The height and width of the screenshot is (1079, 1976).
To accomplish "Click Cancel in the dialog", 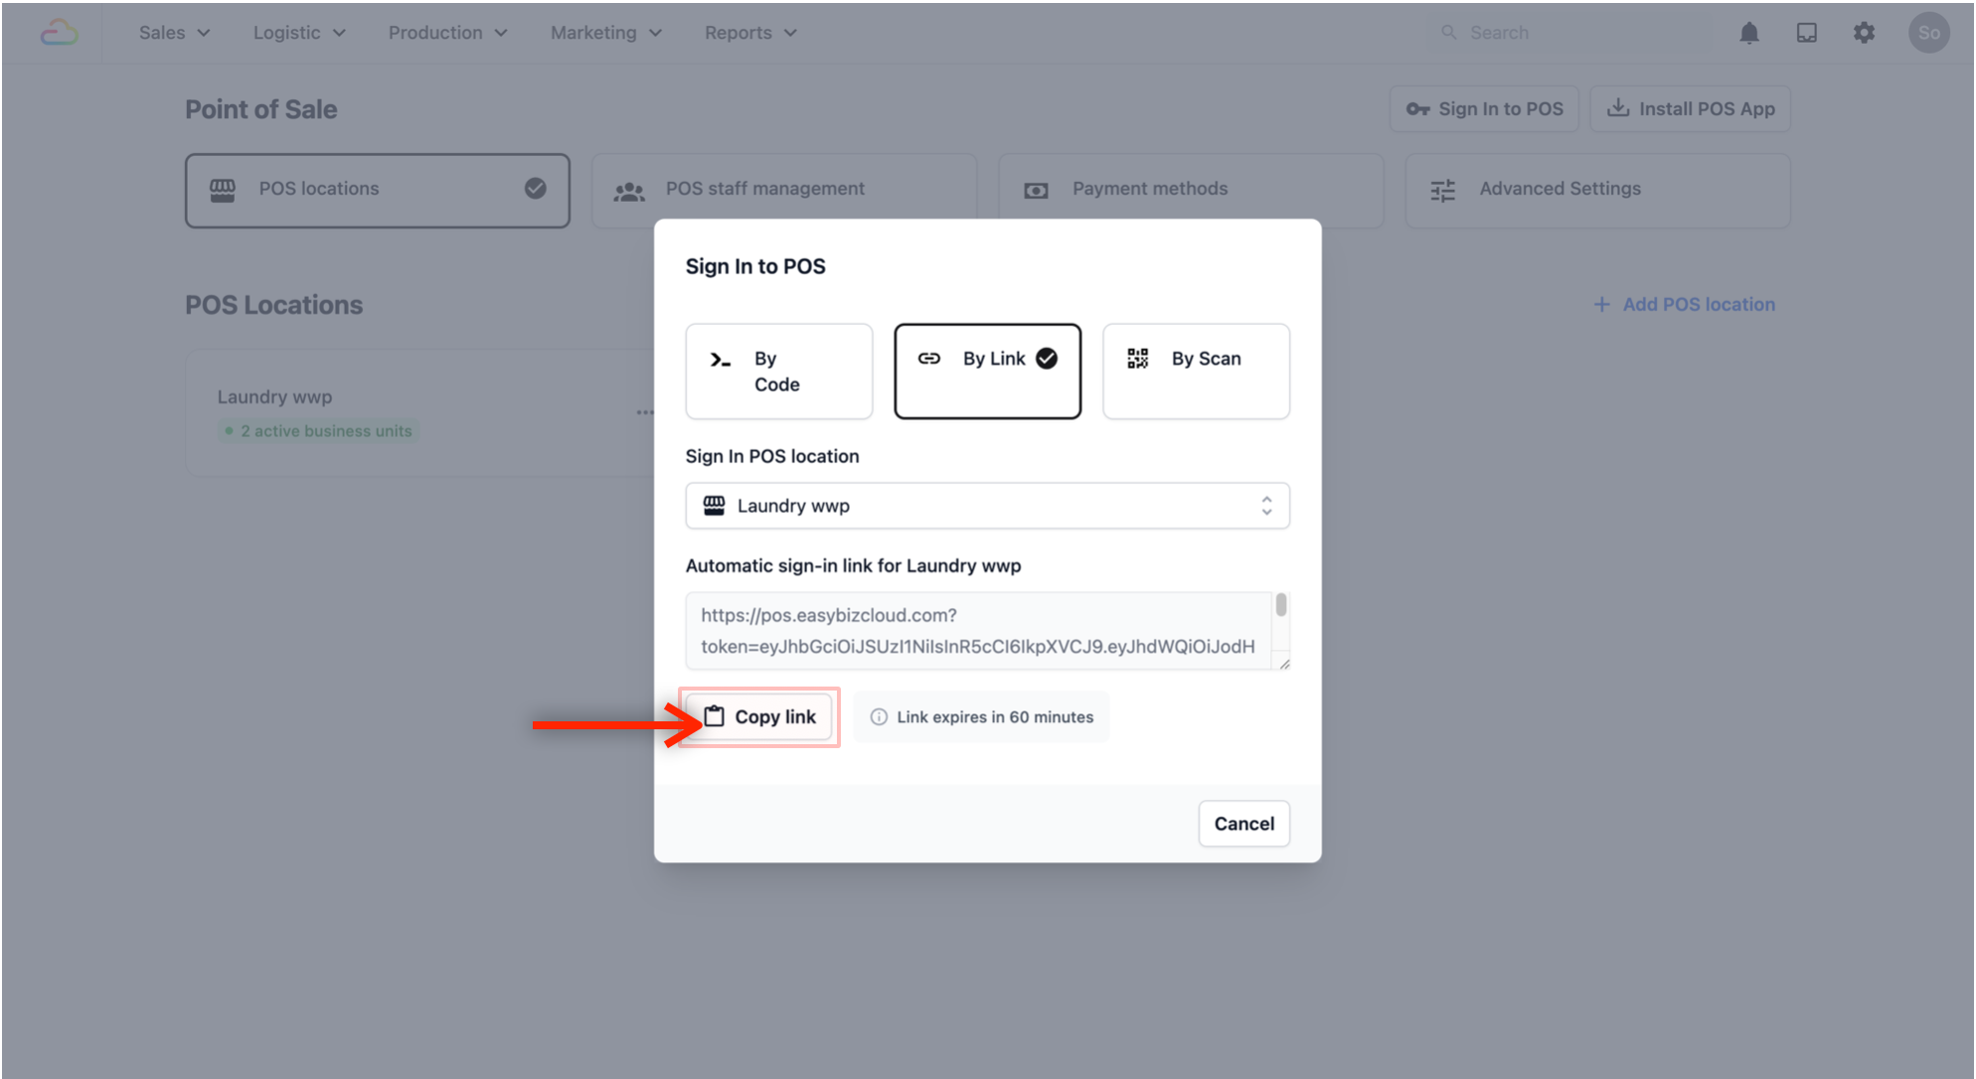I will [x=1243, y=824].
